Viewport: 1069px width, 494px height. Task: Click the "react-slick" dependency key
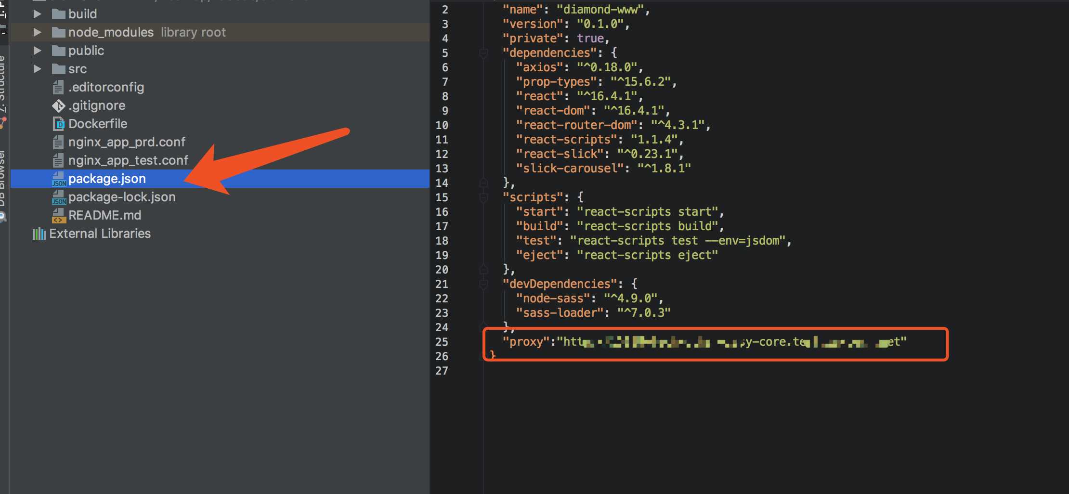click(x=560, y=154)
